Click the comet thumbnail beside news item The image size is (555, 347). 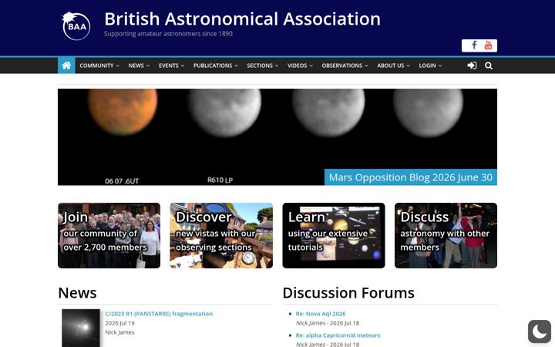tap(81, 328)
